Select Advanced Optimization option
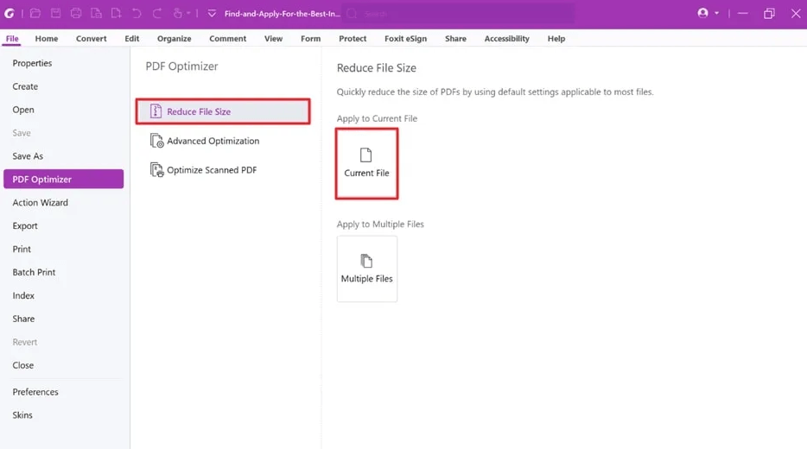Screen dimensions: 807x449 tap(213, 141)
